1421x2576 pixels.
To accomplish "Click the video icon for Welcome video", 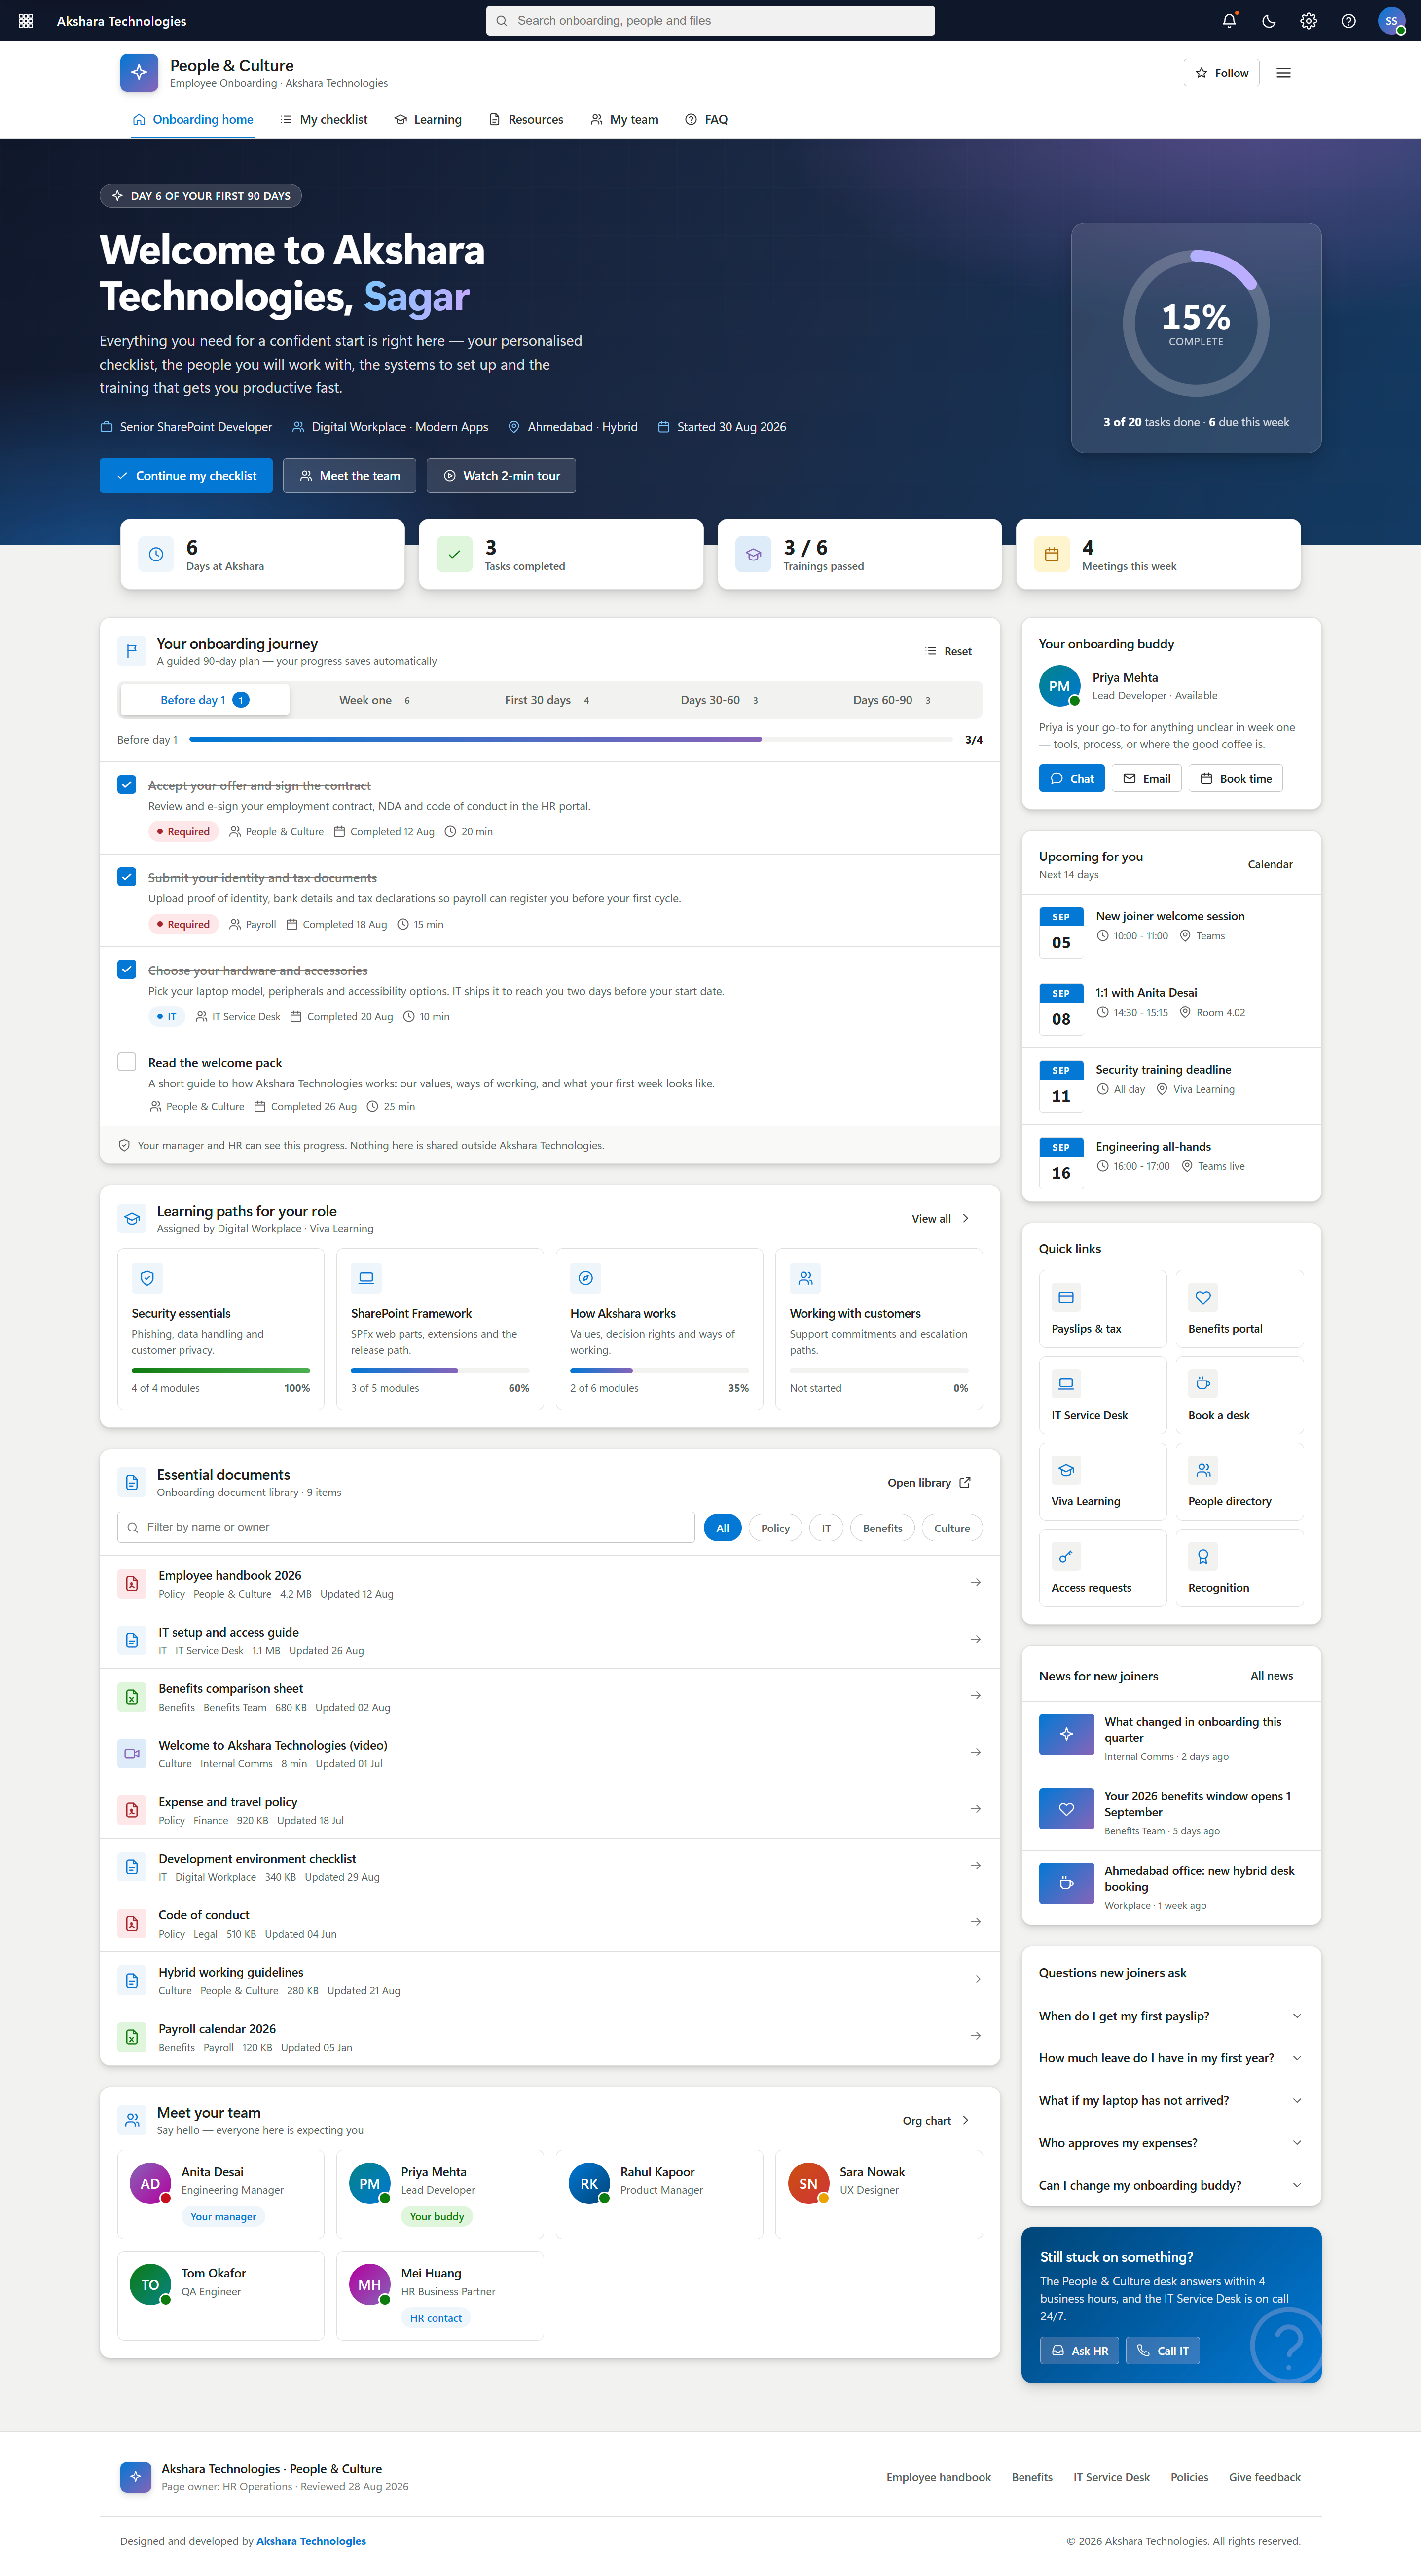I will 131,1753.
